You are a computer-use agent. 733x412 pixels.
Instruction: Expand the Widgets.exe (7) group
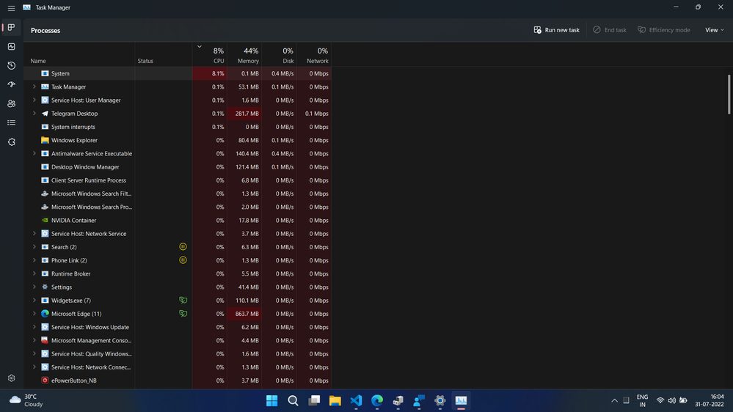pos(34,301)
